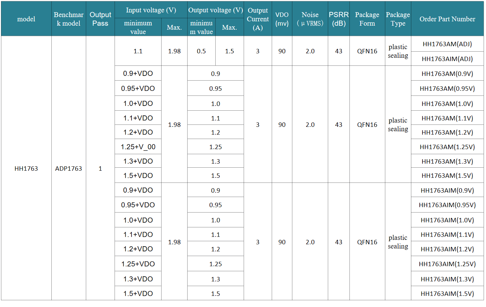Select part number HH1763AIM(ADJ)
486x307 pixels.
pyautogui.click(x=447, y=59)
